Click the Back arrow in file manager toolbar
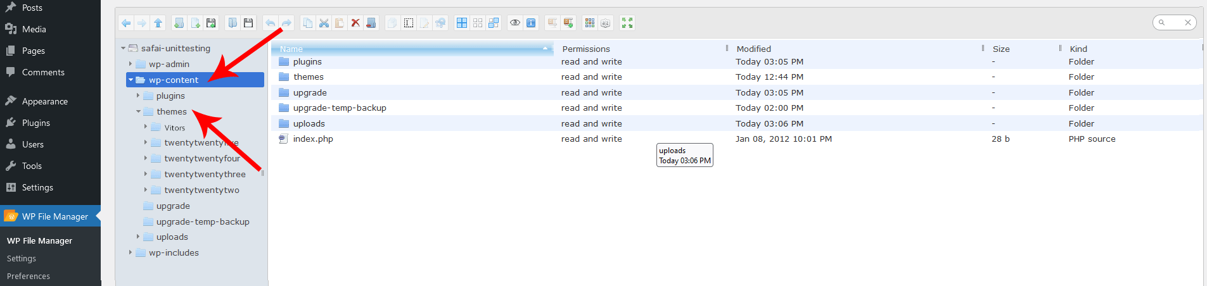Viewport: 1207px width, 286px height. tap(126, 23)
